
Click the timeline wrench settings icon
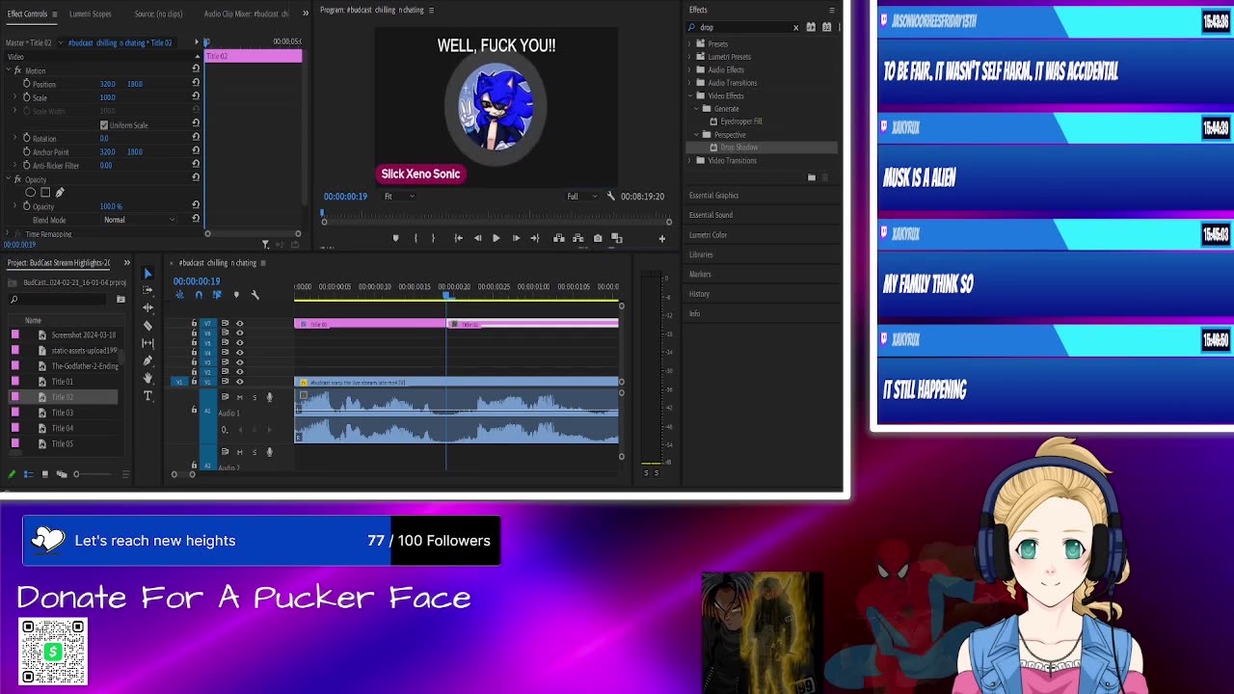[255, 295]
